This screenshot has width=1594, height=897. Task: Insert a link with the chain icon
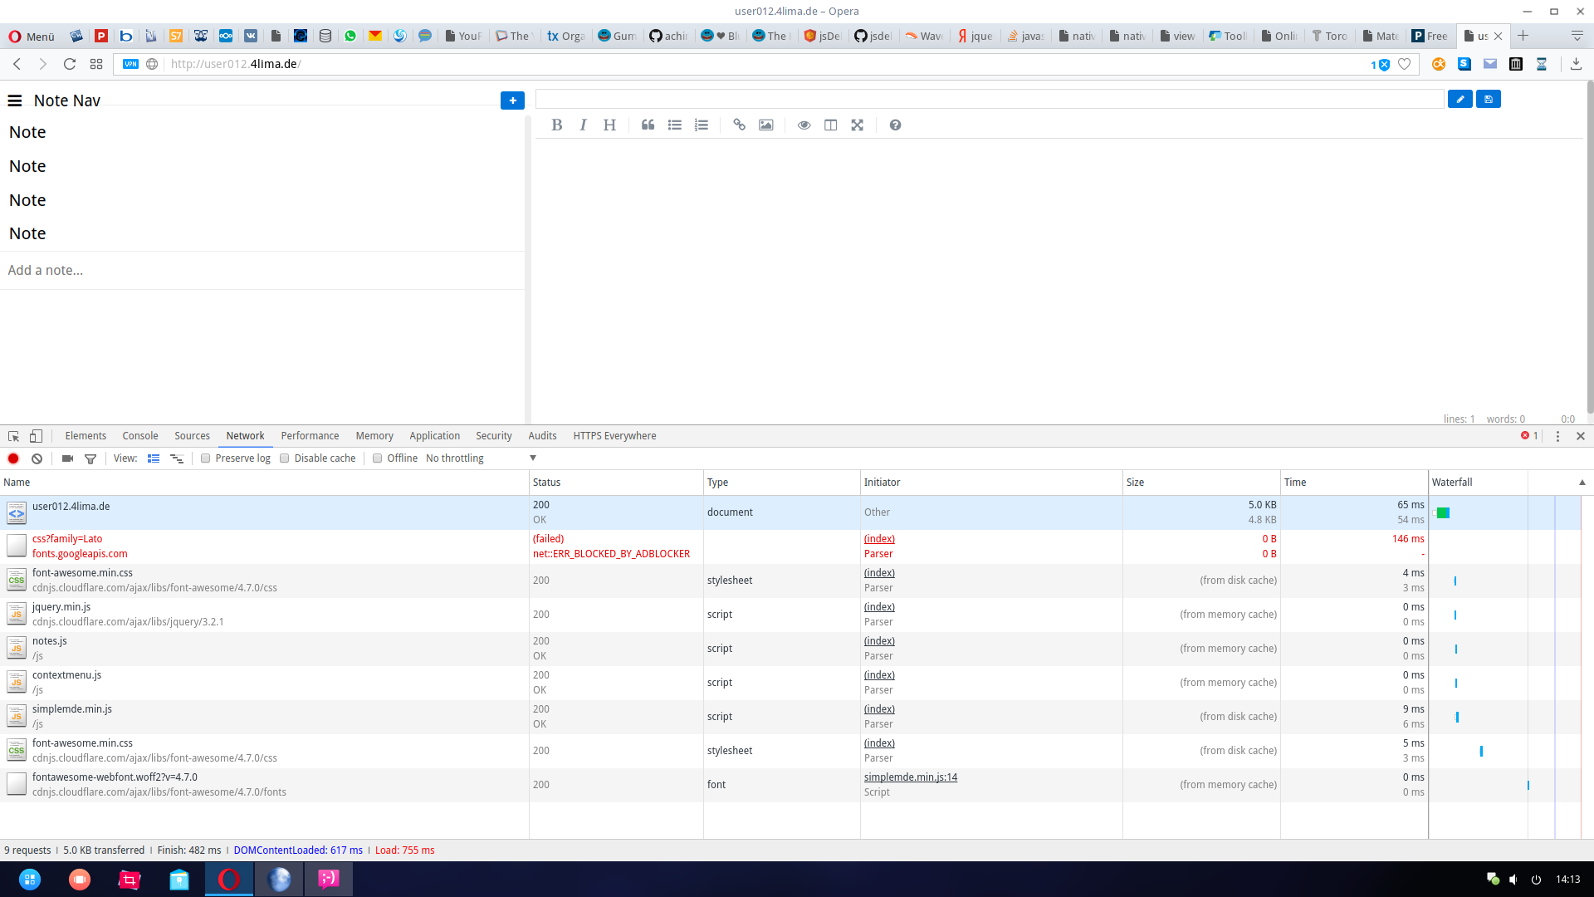click(739, 125)
